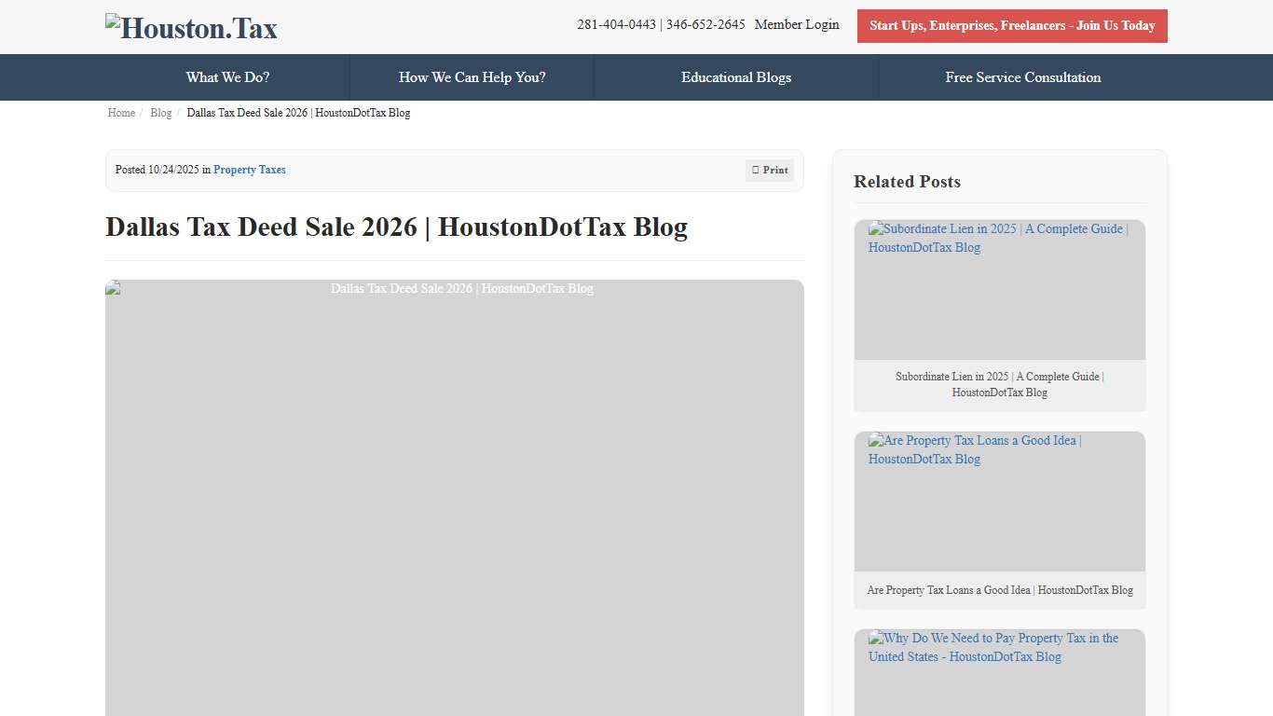The width and height of the screenshot is (1273, 716).
Task: Open Subordinate Lien caption link below thumbnail
Action: click(x=999, y=384)
